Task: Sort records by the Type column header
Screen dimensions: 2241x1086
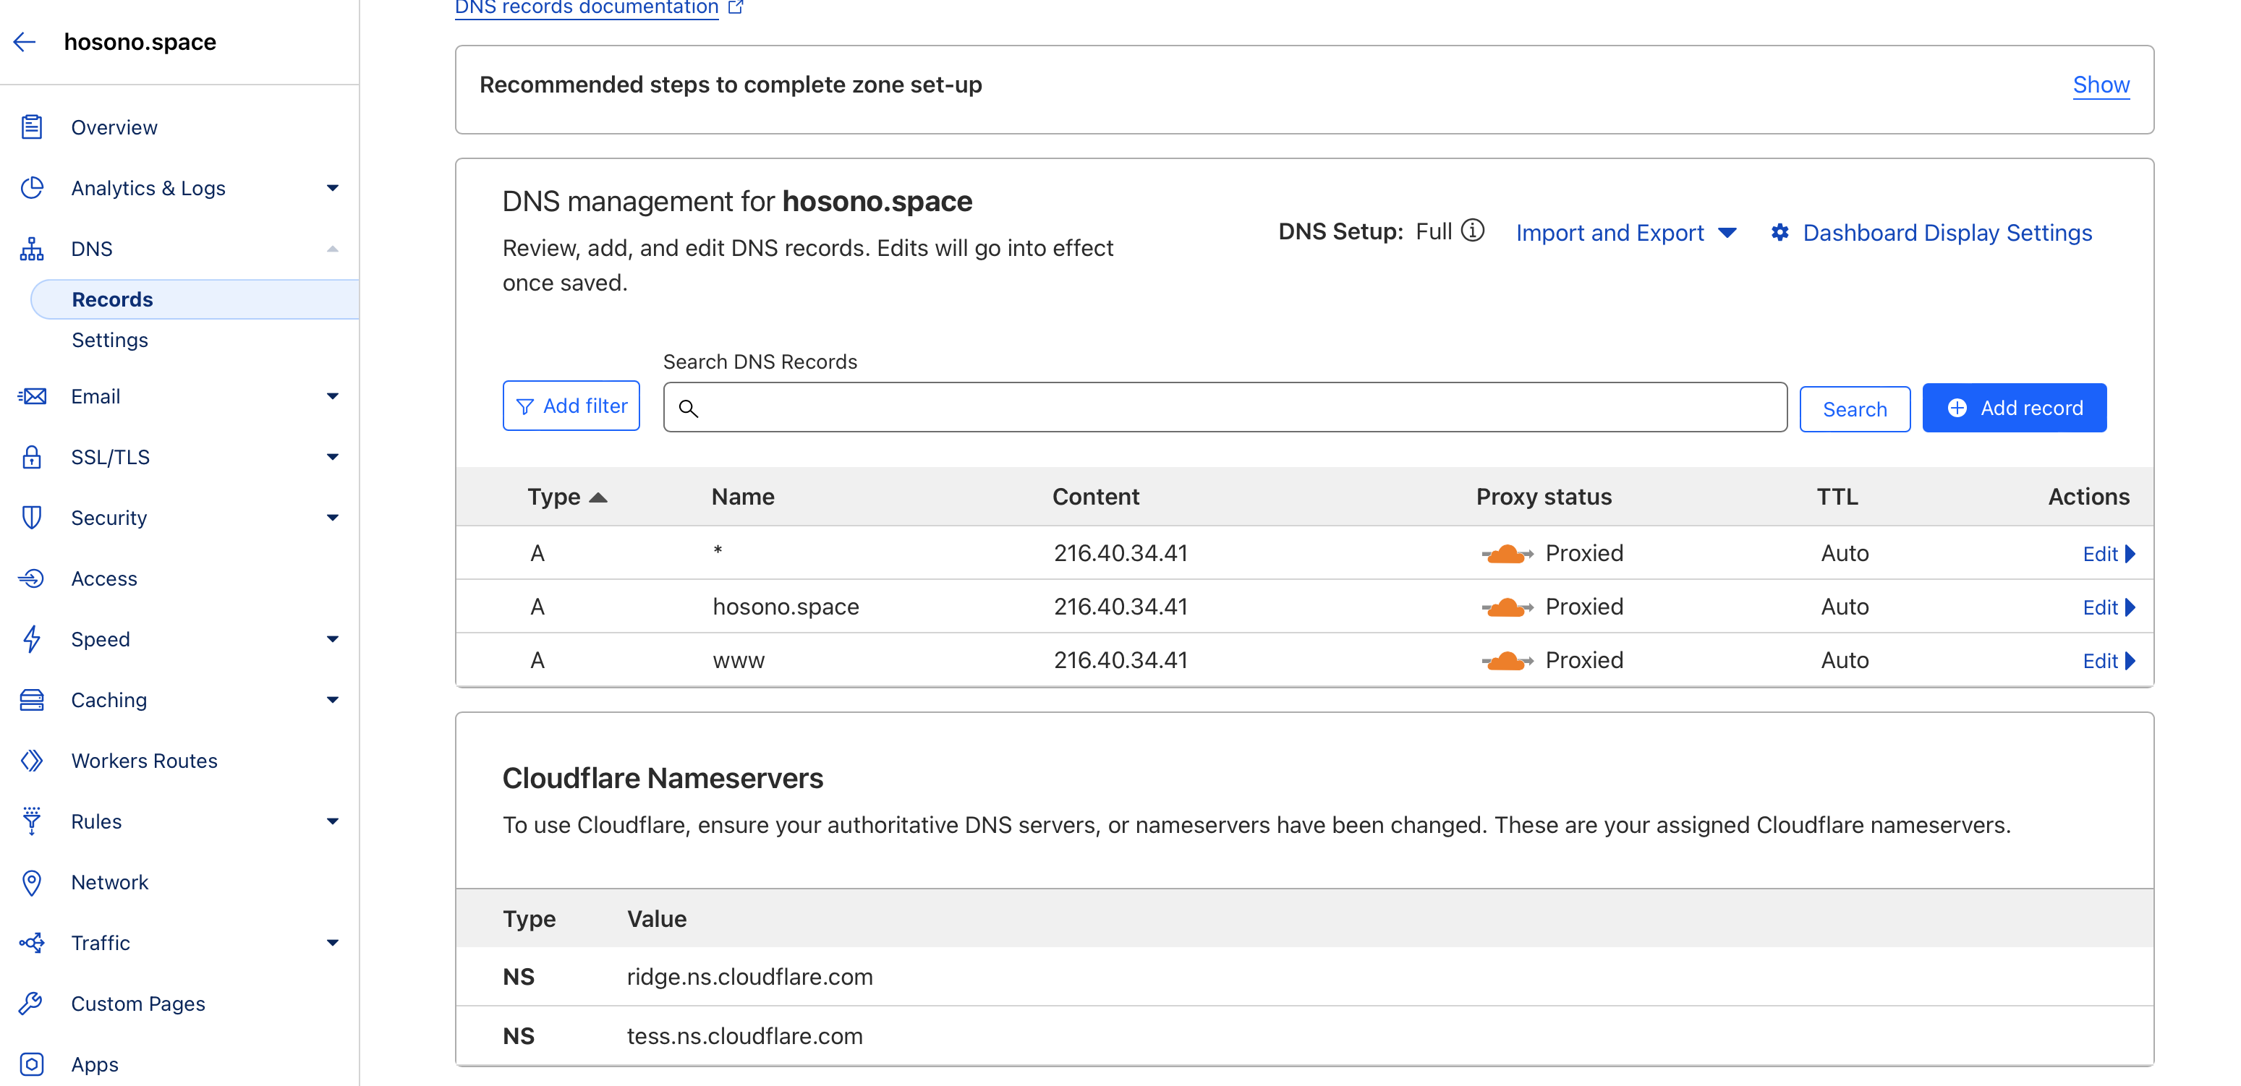Action: pos(566,497)
